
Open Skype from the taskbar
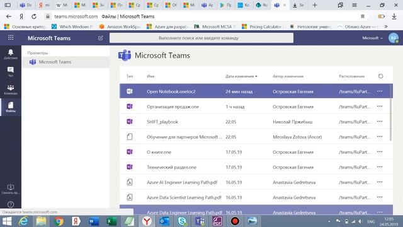[182, 221]
